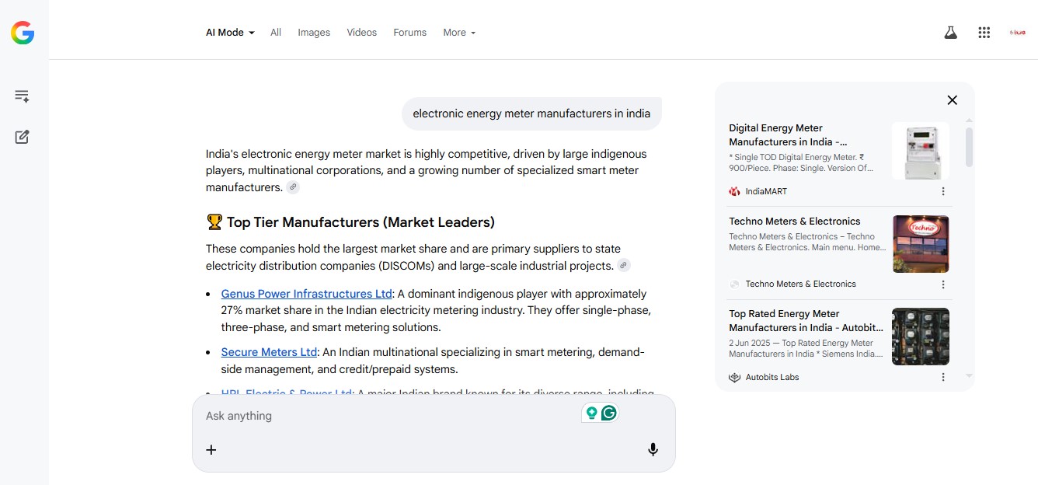Click the plus attach button
The height and width of the screenshot is (485, 1038).
[x=211, y=449]
